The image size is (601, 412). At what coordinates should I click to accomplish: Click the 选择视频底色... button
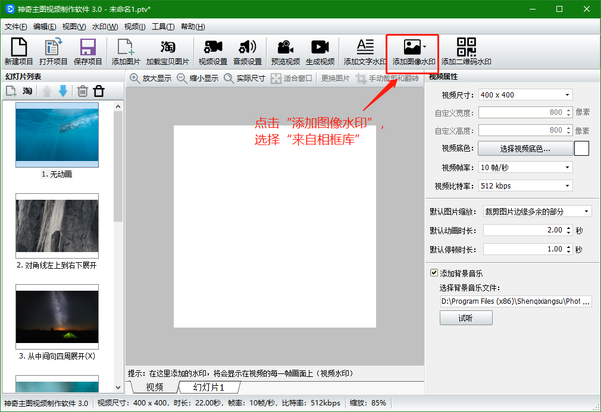[x=525, y=149]
